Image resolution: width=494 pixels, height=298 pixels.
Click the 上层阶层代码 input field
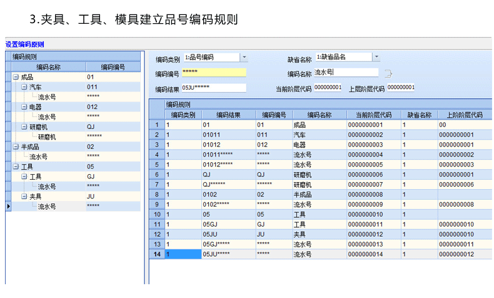click(400, 88)
